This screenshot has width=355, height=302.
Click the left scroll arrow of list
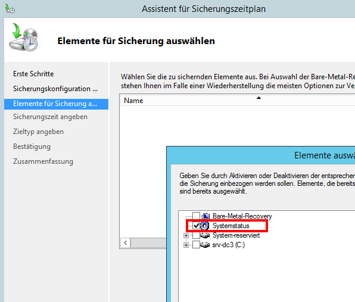(x=126, y=243)
